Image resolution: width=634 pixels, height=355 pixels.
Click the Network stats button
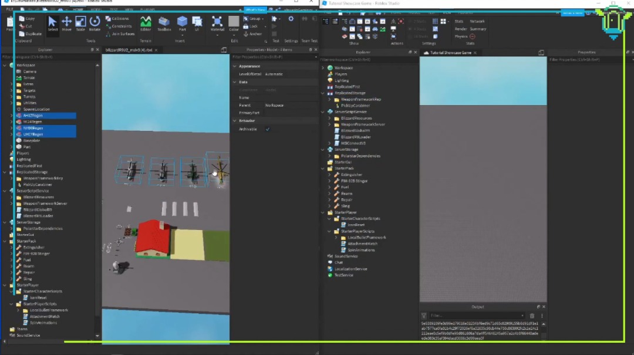tap(477, 22)
